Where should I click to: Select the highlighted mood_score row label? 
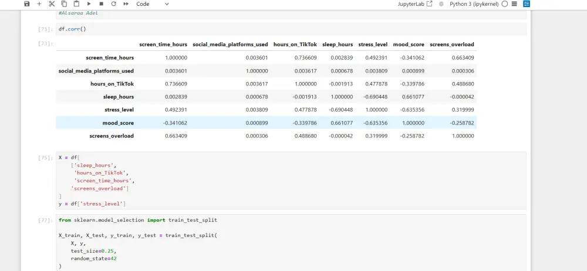118,123
